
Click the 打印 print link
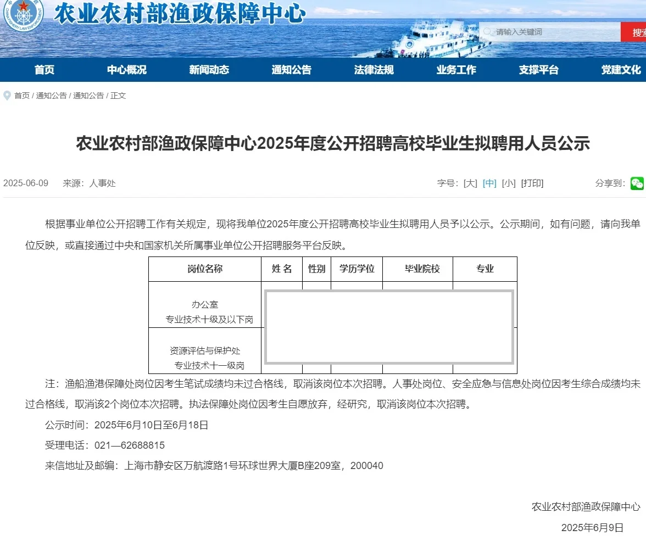532,183
